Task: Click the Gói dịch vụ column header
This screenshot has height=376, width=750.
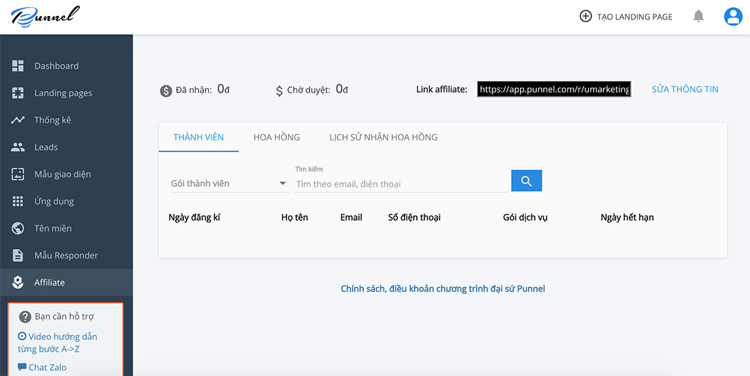Action: 525,218
